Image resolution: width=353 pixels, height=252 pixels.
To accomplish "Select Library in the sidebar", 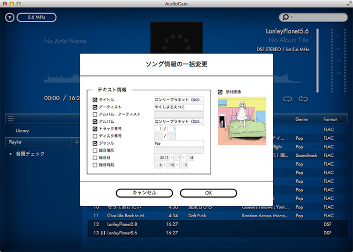I will [23, 130].
